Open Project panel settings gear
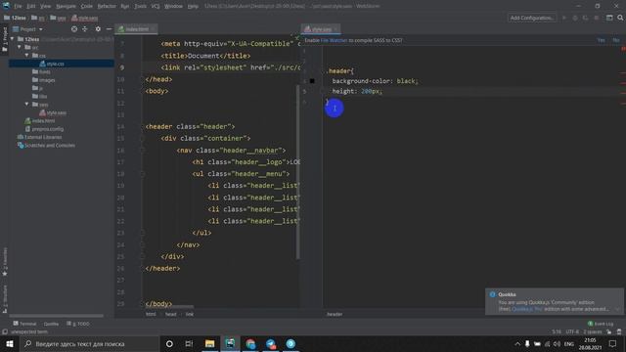Viewport: 626px width, 352px height. coord(98,29)
